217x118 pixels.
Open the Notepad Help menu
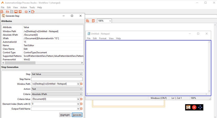[118, 38]
